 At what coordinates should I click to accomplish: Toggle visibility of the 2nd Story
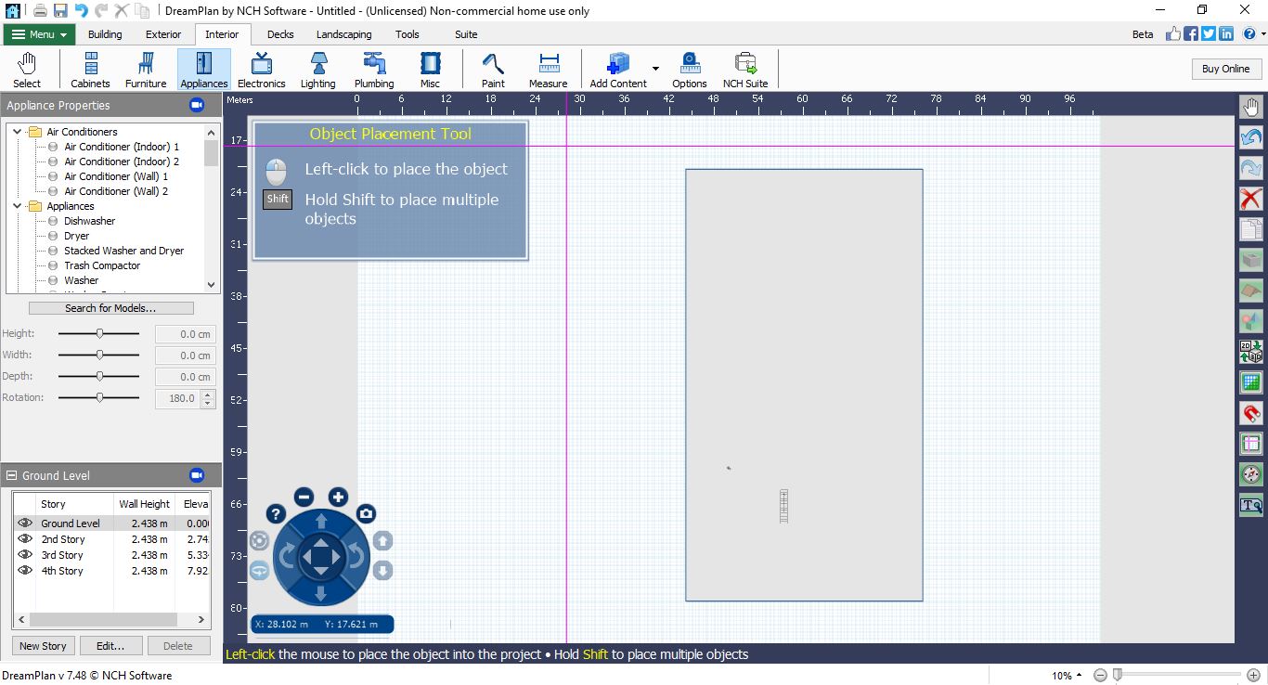25,539
